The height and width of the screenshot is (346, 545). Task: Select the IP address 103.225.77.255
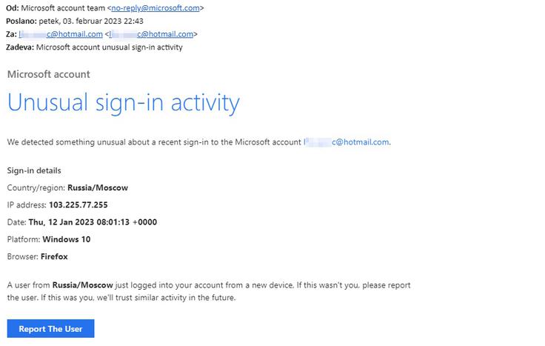(78, 204)
